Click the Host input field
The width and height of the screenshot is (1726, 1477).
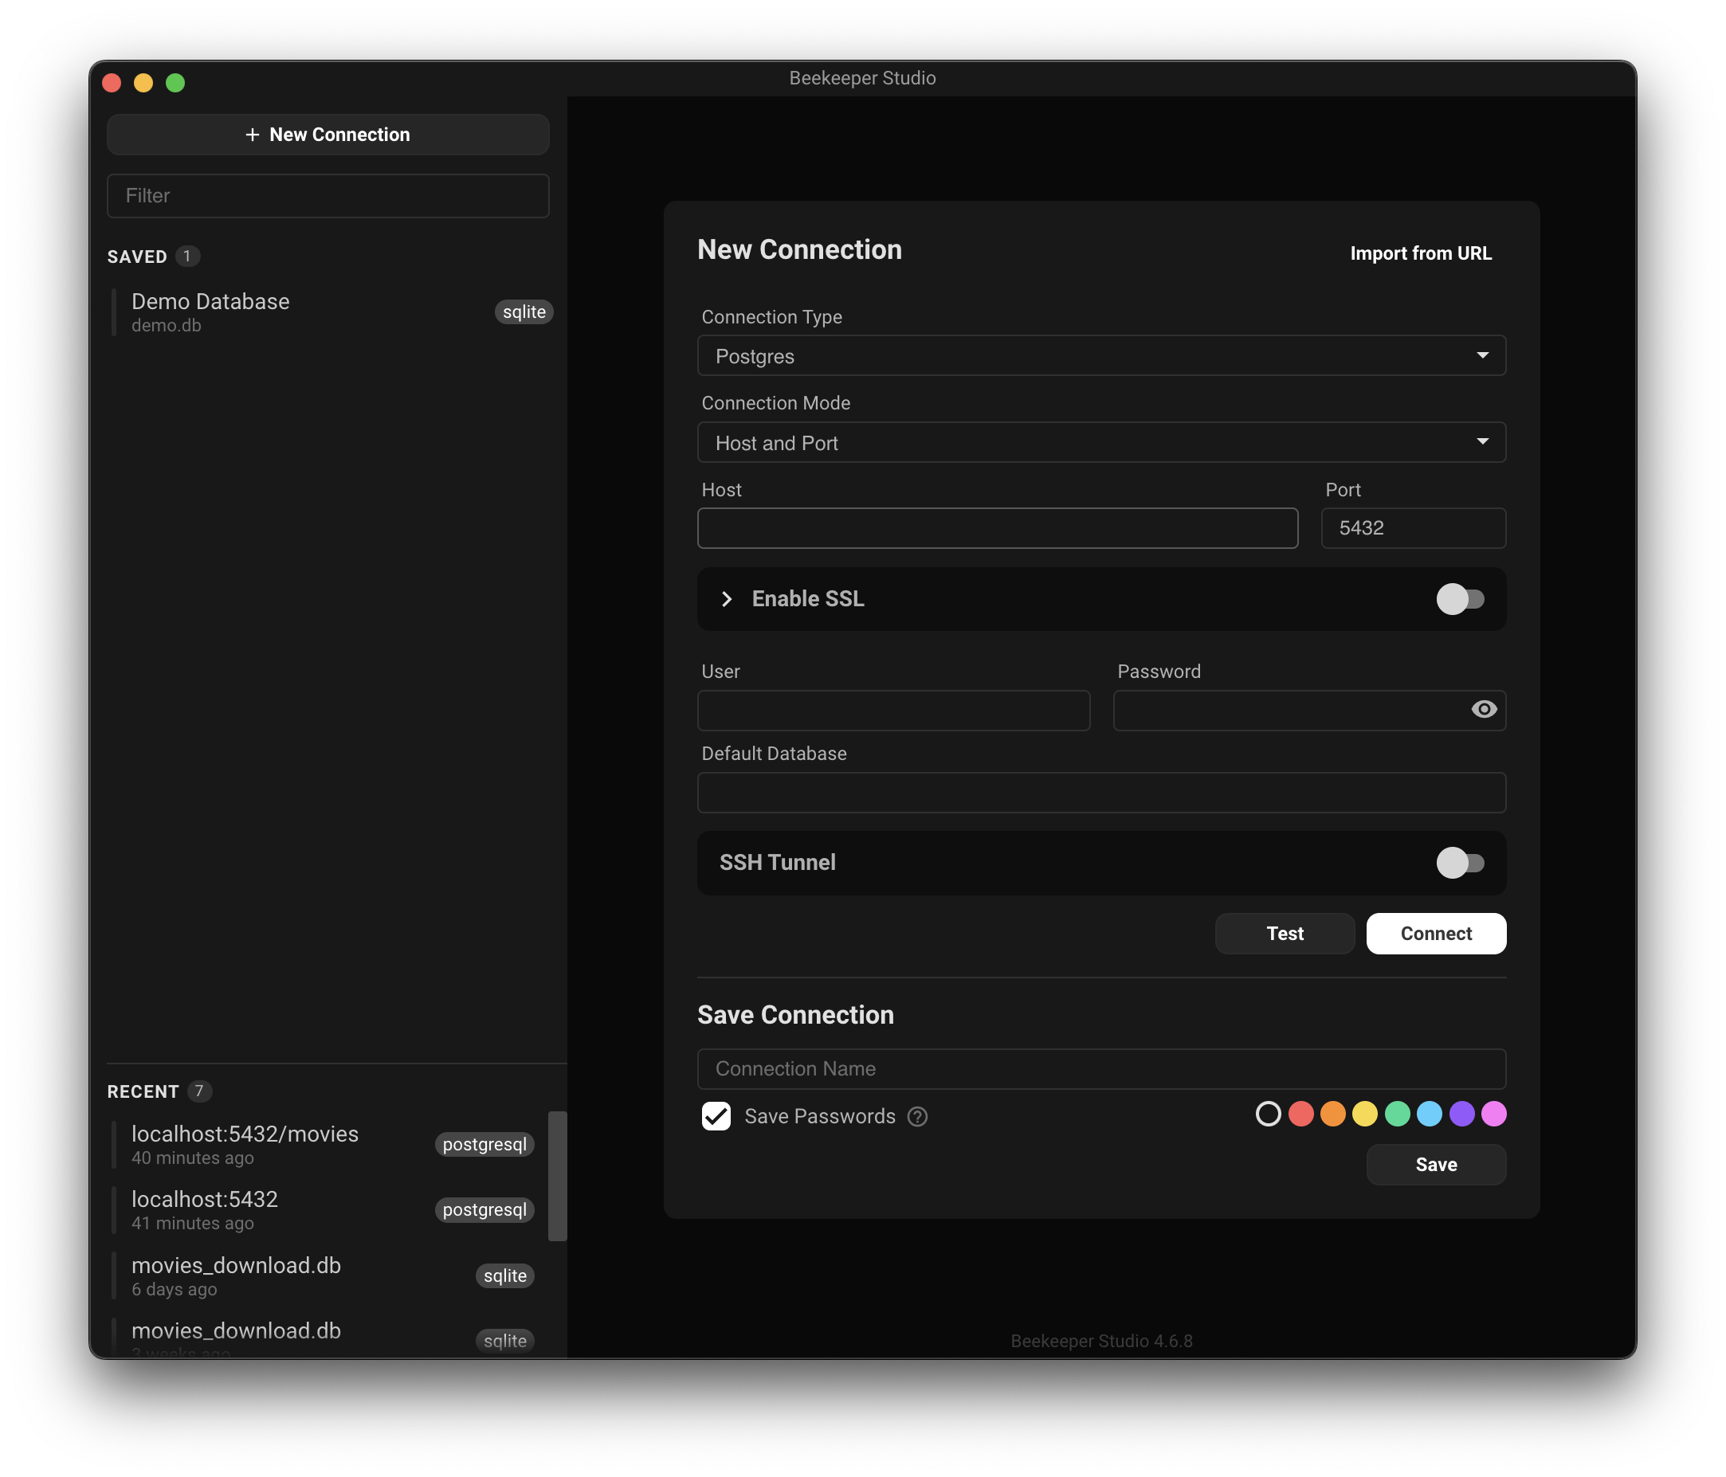coord(997,529)
